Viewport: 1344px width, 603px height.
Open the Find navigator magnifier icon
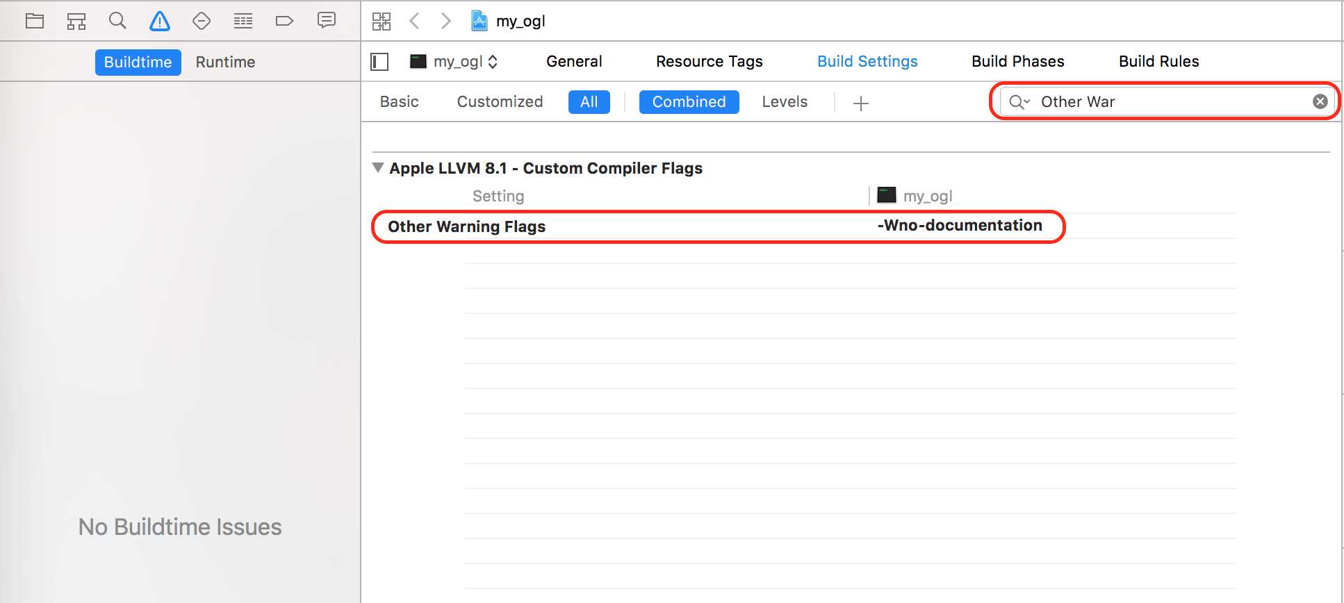coord(118,21)
